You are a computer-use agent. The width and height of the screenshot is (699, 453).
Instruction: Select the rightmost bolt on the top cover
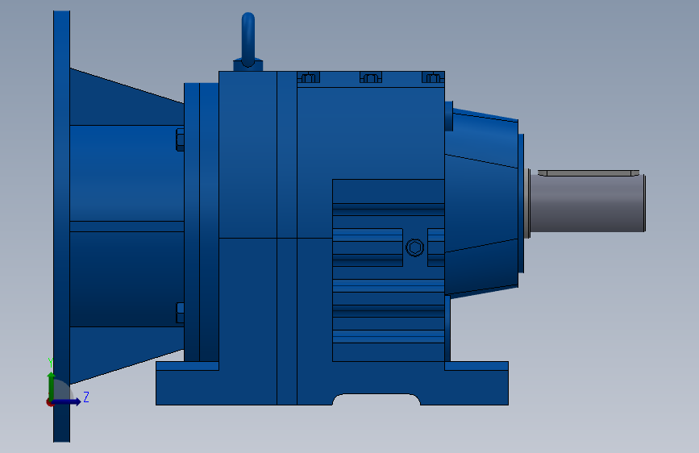click(x=433, y=78)
